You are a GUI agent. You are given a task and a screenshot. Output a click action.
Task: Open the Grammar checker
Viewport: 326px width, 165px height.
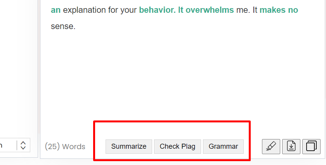[223, 146]
